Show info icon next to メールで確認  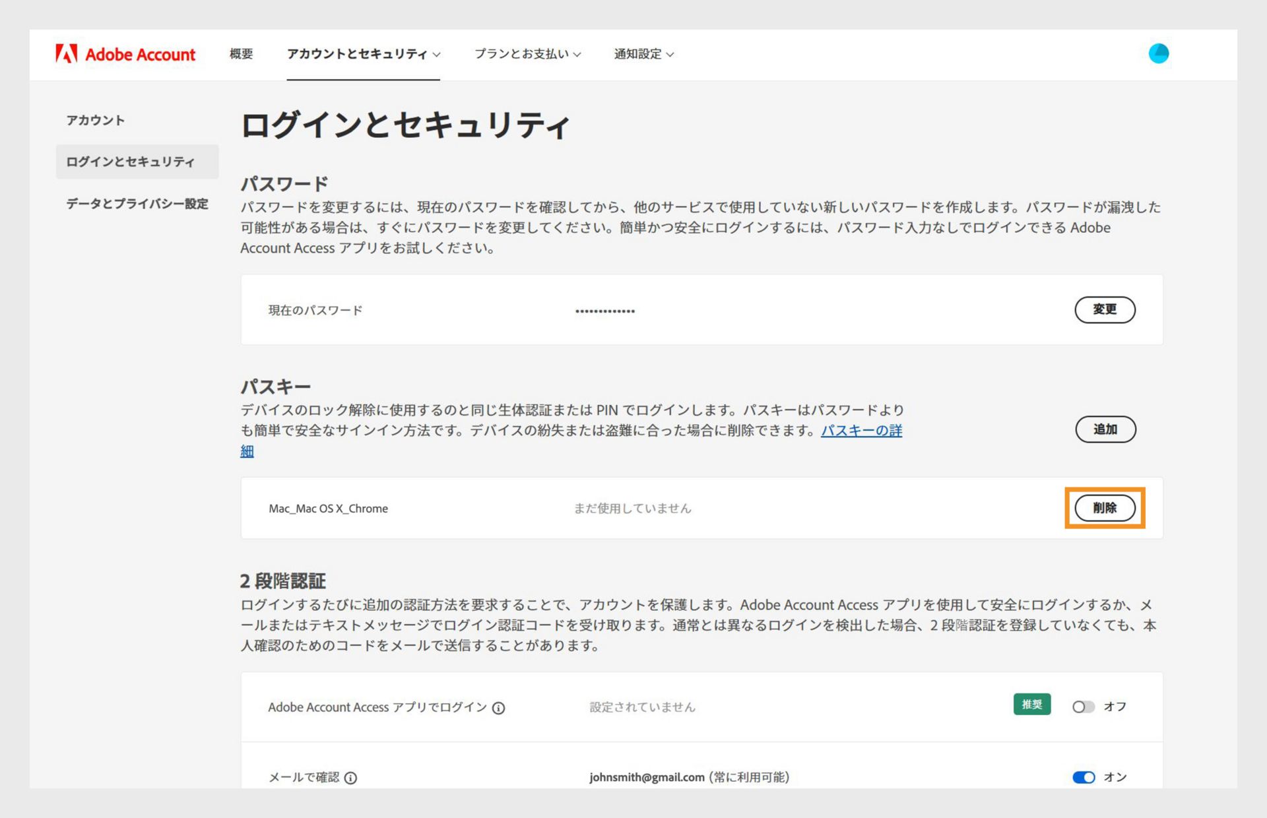pyautogui.click(x=351, y=778)
